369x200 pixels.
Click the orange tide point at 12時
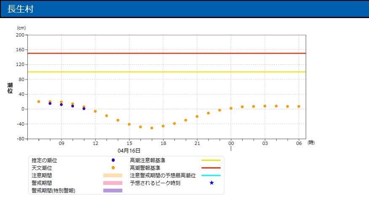click(95, 111)
